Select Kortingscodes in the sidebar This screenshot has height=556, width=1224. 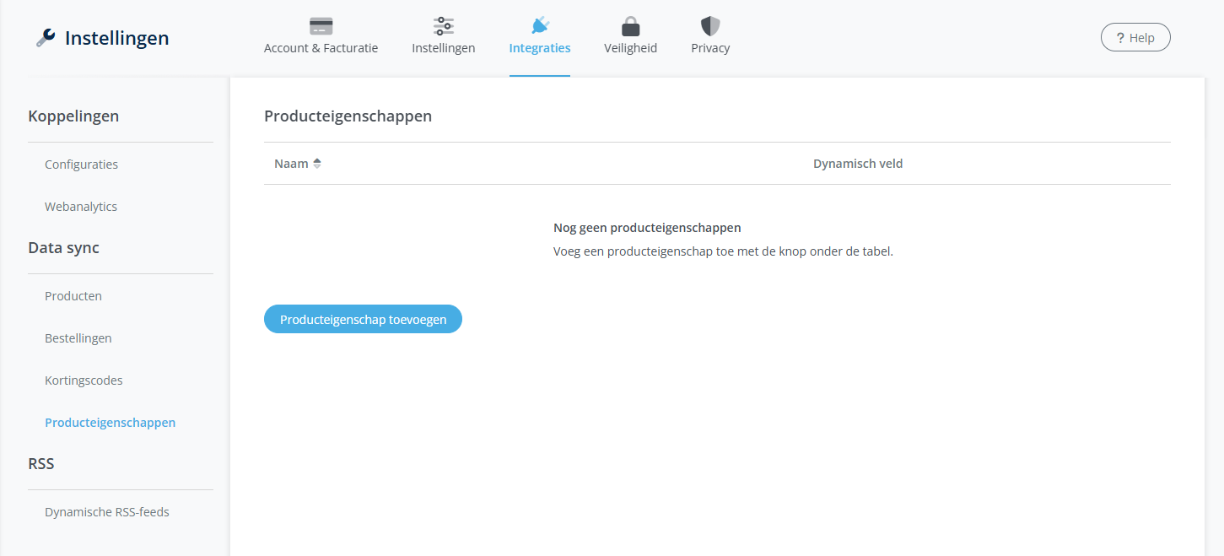click(84, 381)
